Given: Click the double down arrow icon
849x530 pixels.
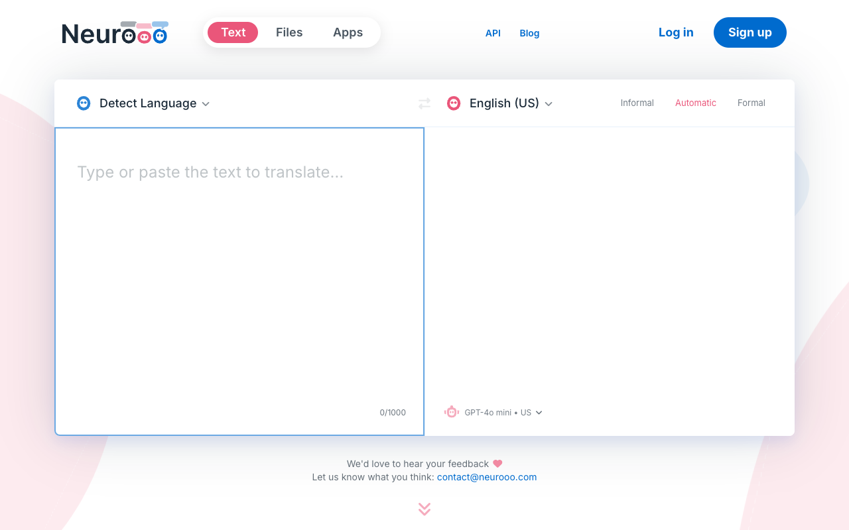Looking at the screenshot, I should click(424, 509).
